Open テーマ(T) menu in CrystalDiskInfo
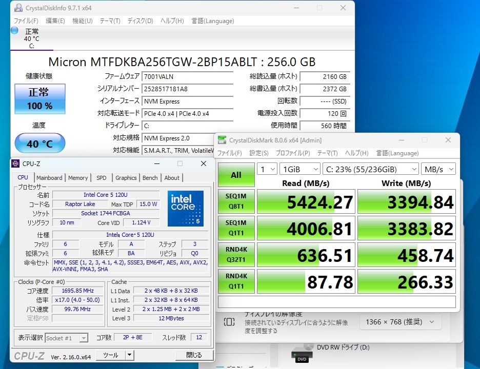 (x=110, y=21)
